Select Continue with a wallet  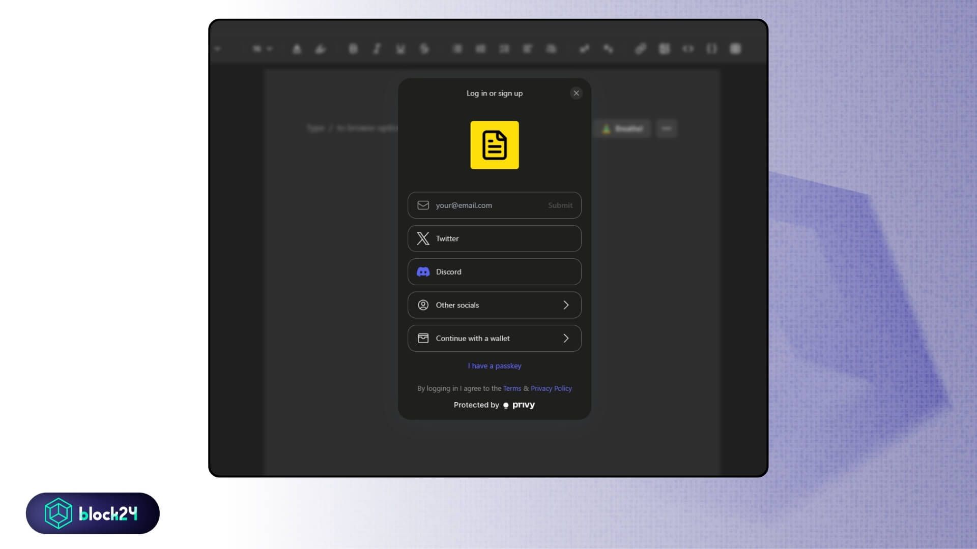[494, 339]
